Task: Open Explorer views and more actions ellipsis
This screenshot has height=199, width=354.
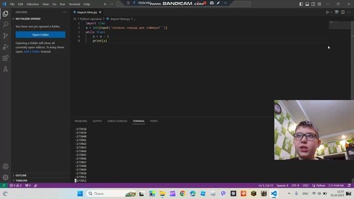Action: click(x=65, y=12)
